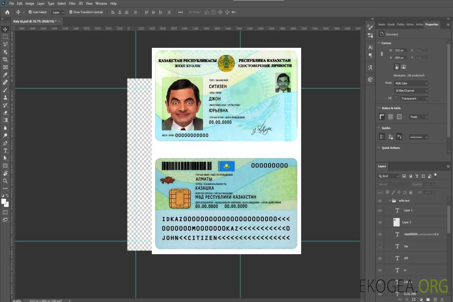Select the Horizontal Type tool

pyautogui.click(x=5, y=151)
